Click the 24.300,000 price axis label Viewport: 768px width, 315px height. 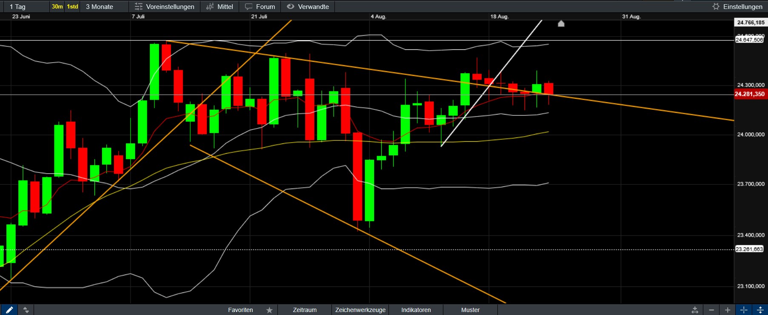pyautogui.click(x=751, y=85)
